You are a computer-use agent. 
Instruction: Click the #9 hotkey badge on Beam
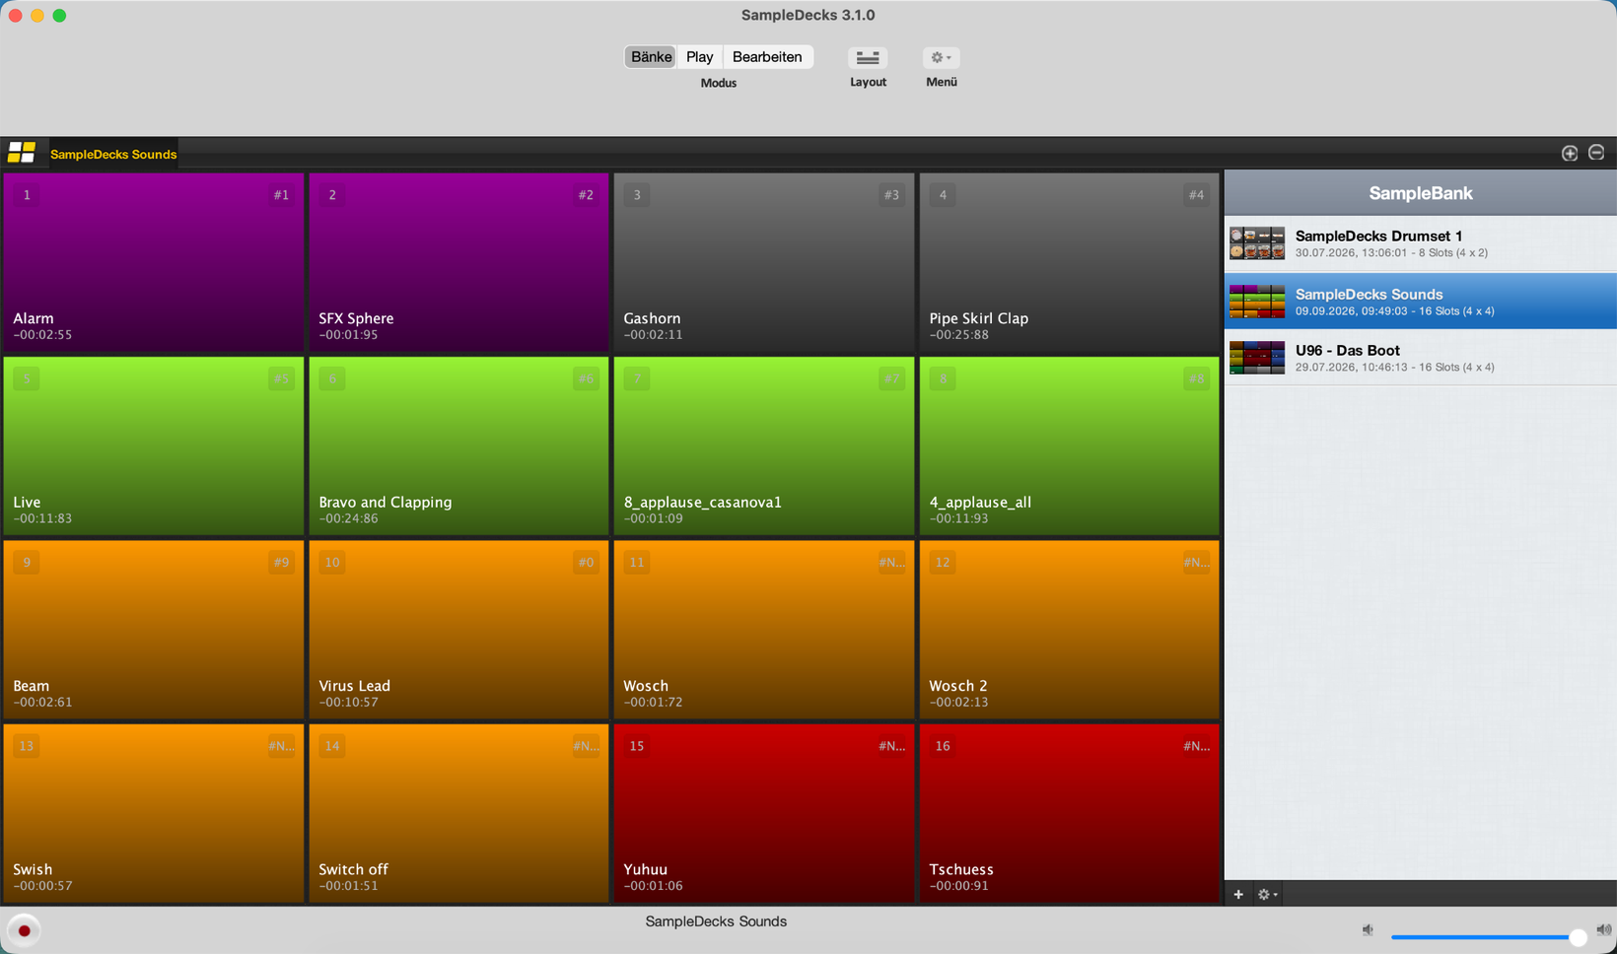[281, 563]
